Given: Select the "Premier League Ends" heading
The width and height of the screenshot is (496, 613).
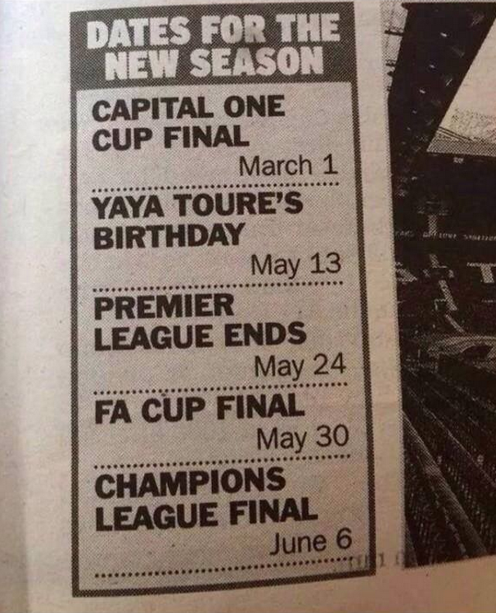Looking at the screenshot, I should click(x=201, y=320).
